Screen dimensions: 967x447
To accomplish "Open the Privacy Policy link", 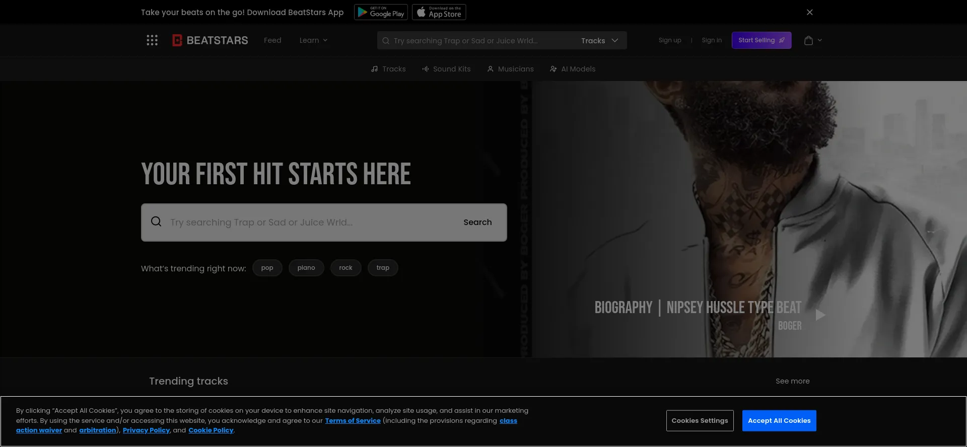I will click(x=146, y=430).
